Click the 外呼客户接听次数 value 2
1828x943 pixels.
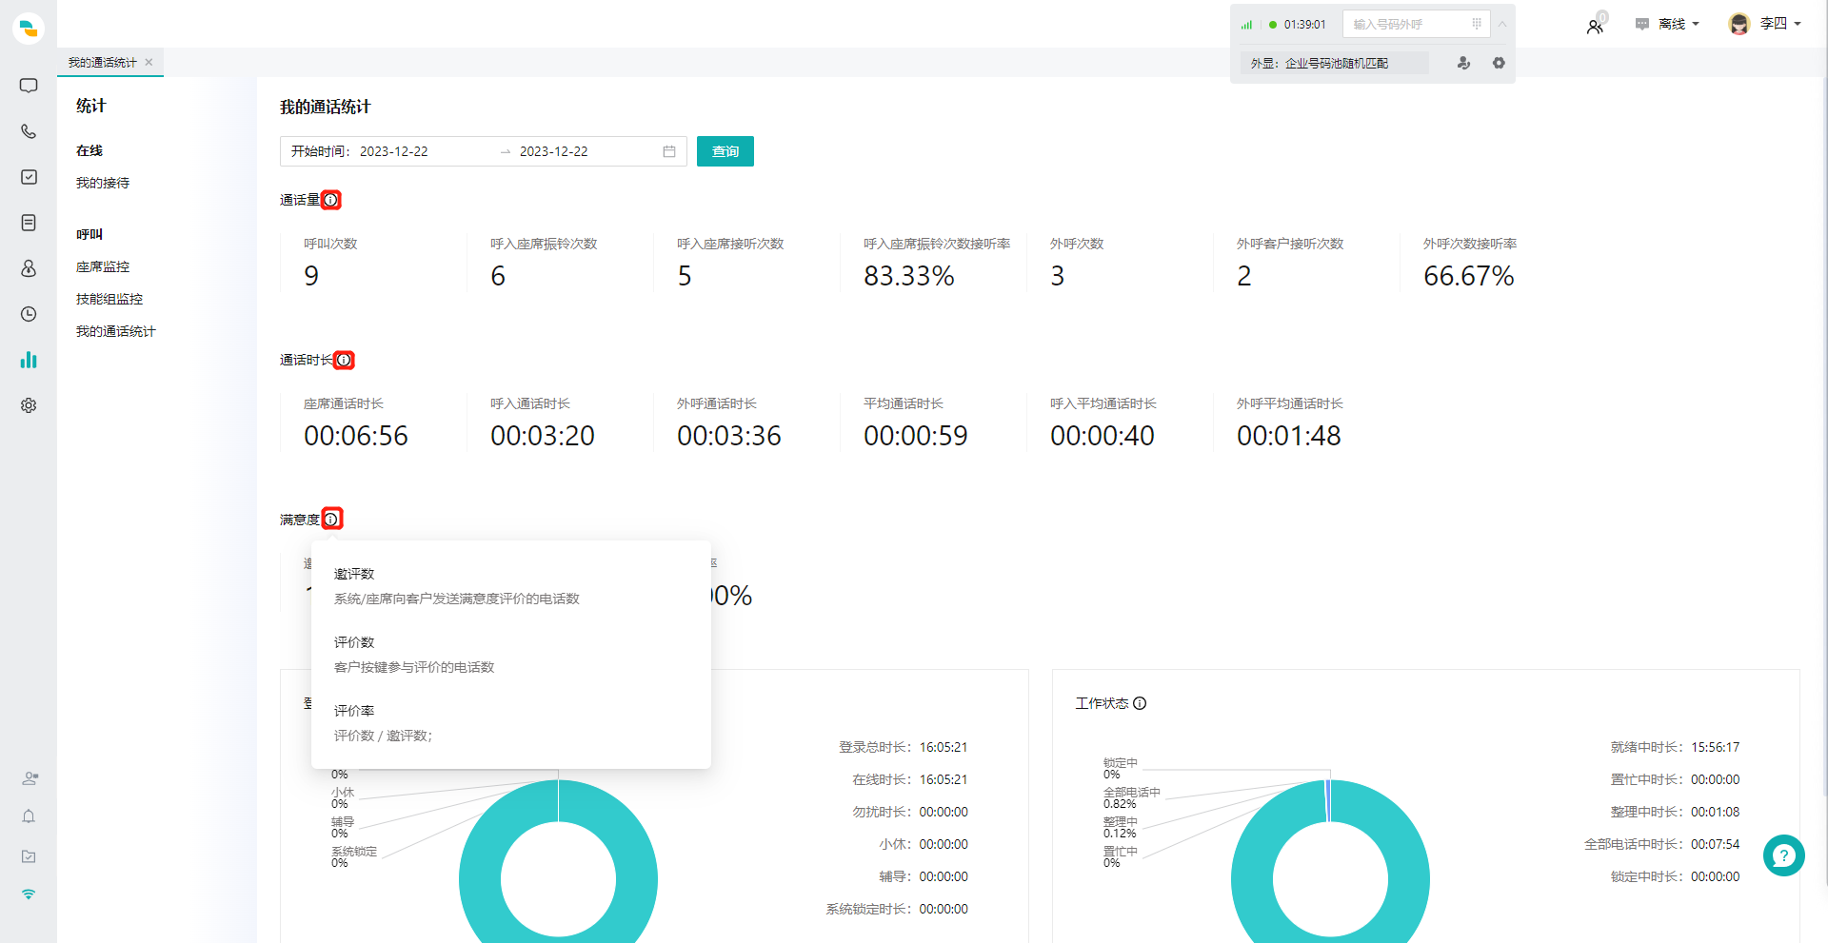pos(1244,276)
